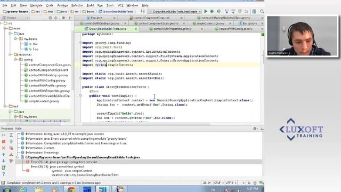The width and height of the screenshot is (341, 192).
Task: Collapse the main folder in project tree
Action: [x=5, y=28]
